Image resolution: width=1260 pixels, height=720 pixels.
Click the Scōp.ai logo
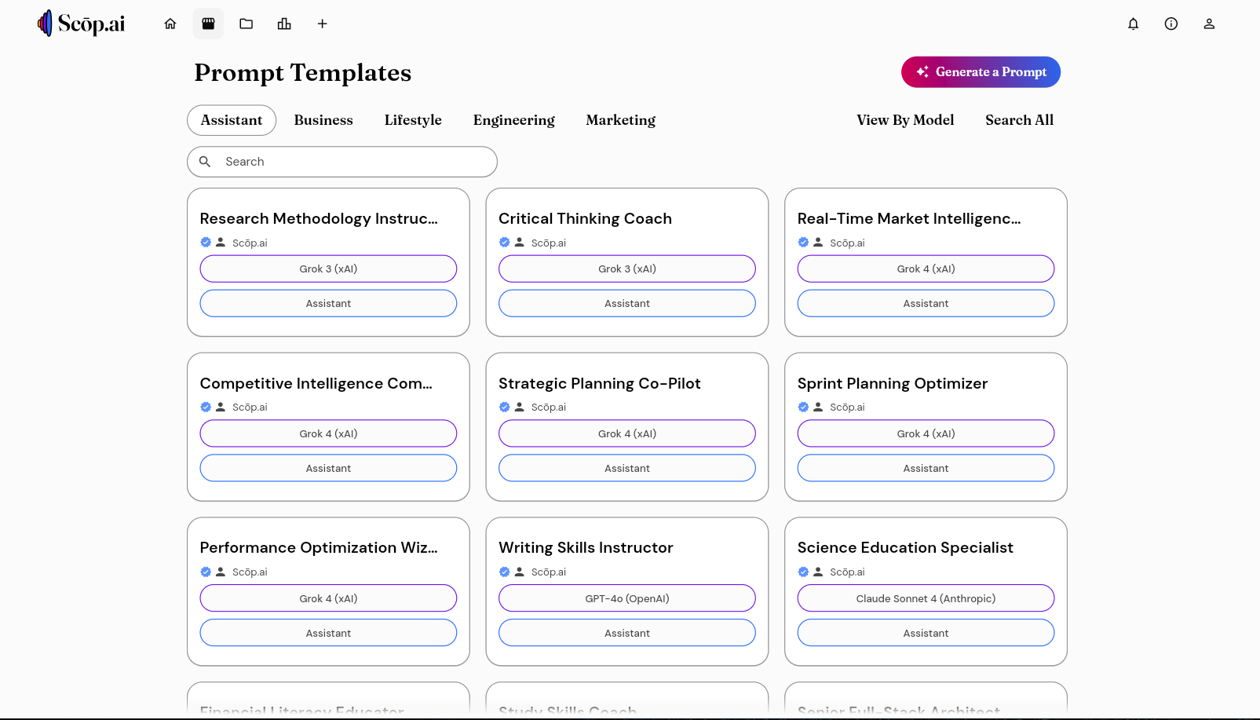[82, 24]
